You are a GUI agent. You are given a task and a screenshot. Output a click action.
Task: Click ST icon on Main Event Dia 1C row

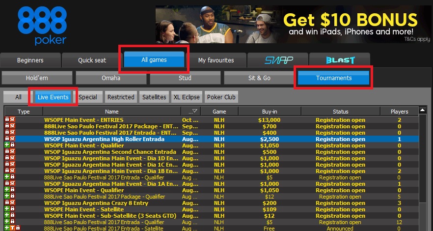pyautogui.click(x=12, y=165)
